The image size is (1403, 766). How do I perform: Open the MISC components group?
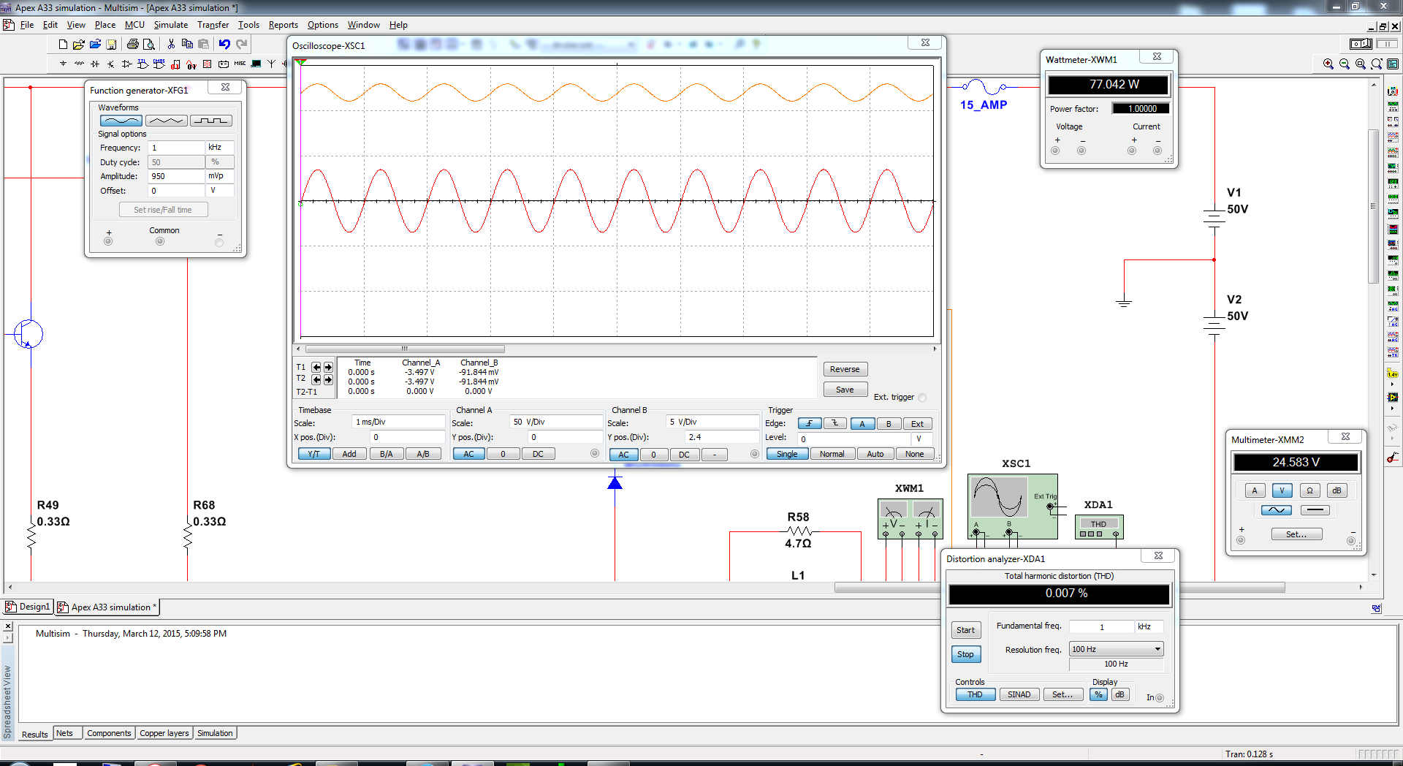(x=240, y=64)
